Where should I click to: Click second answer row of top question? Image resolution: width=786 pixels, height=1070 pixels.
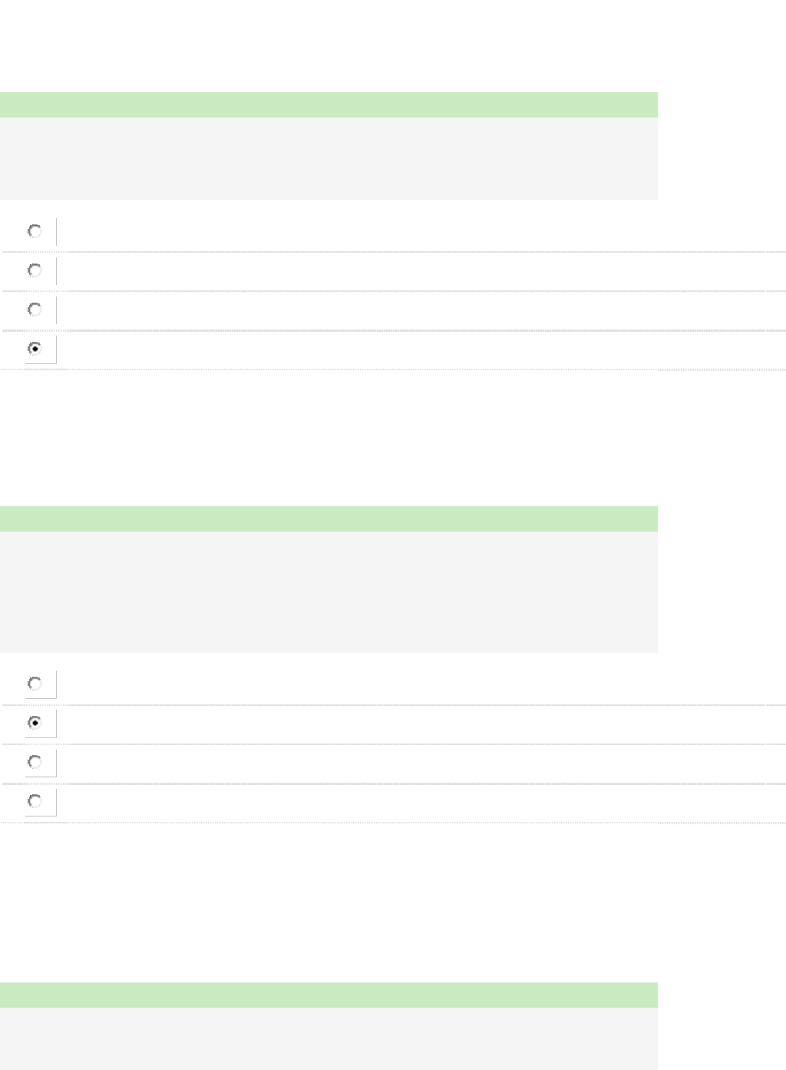tap(414, 270)
